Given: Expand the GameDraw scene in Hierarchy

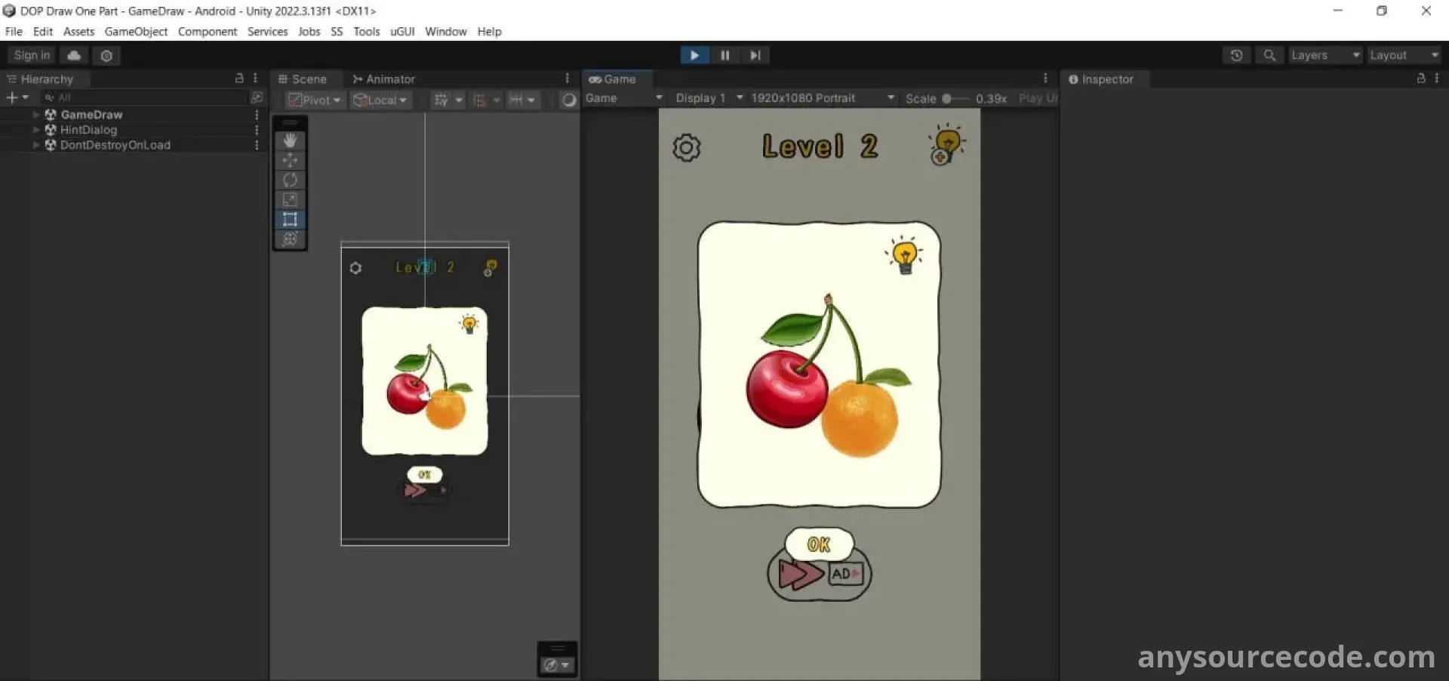Looking at the screenshot, I should coord(35,115).
